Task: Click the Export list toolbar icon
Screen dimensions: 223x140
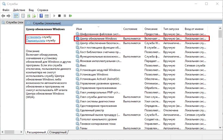Action: pos(34,16)
